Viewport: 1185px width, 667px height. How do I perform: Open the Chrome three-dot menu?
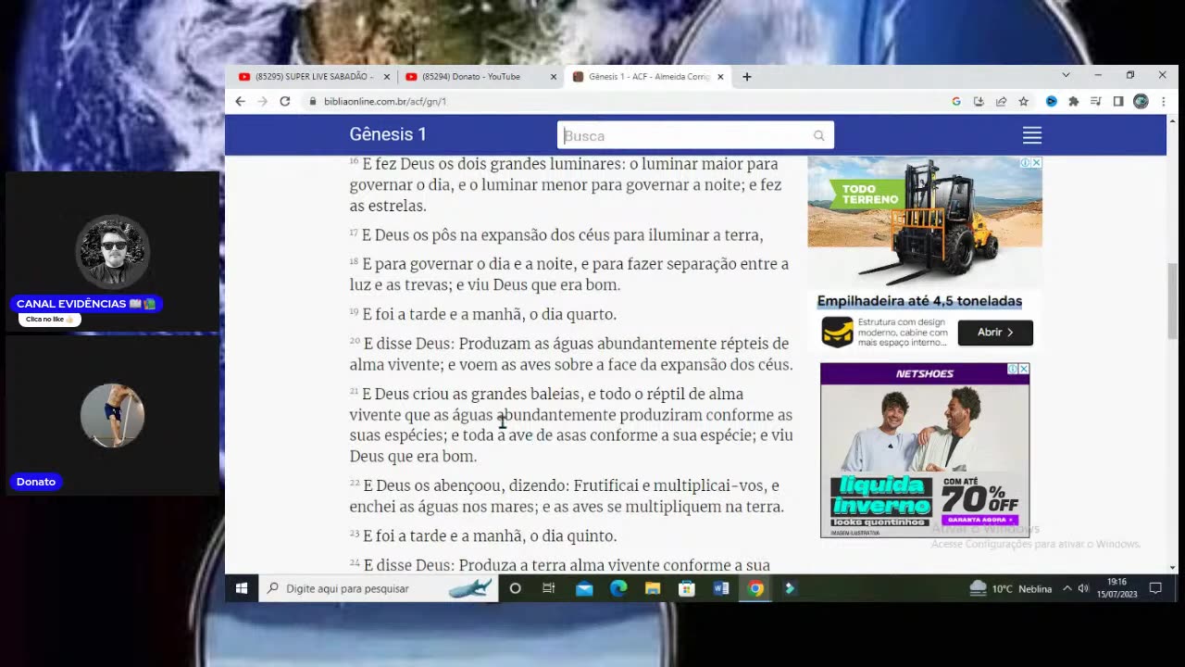1163,101
